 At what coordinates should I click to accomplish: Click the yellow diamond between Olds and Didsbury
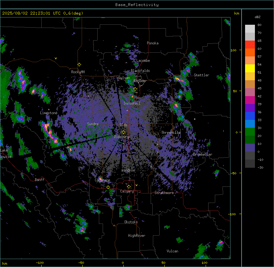pyautogui.click(x=123, y=132)
